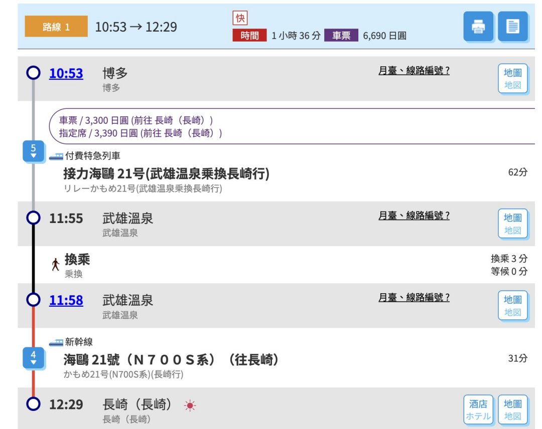The height and width of the screenshot is (429, 542).
Task: Click the 等候 0 分 waiting time
Action: 509,271
